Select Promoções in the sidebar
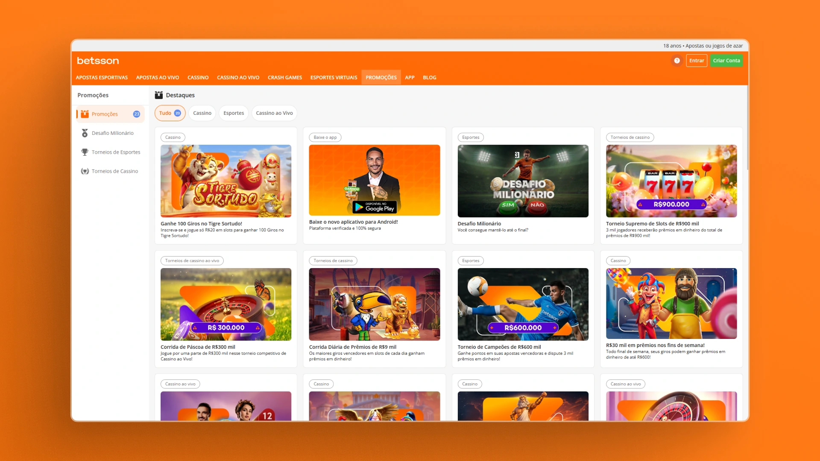This screenshot has width=820, height=461. [x=110, y=114]
